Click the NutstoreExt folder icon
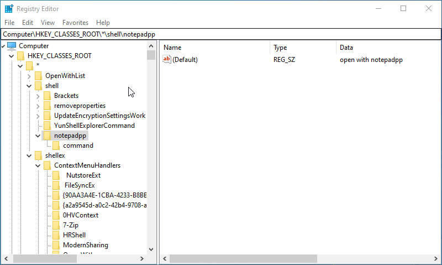This screenshot has width=442, height=265. [56, 175]
